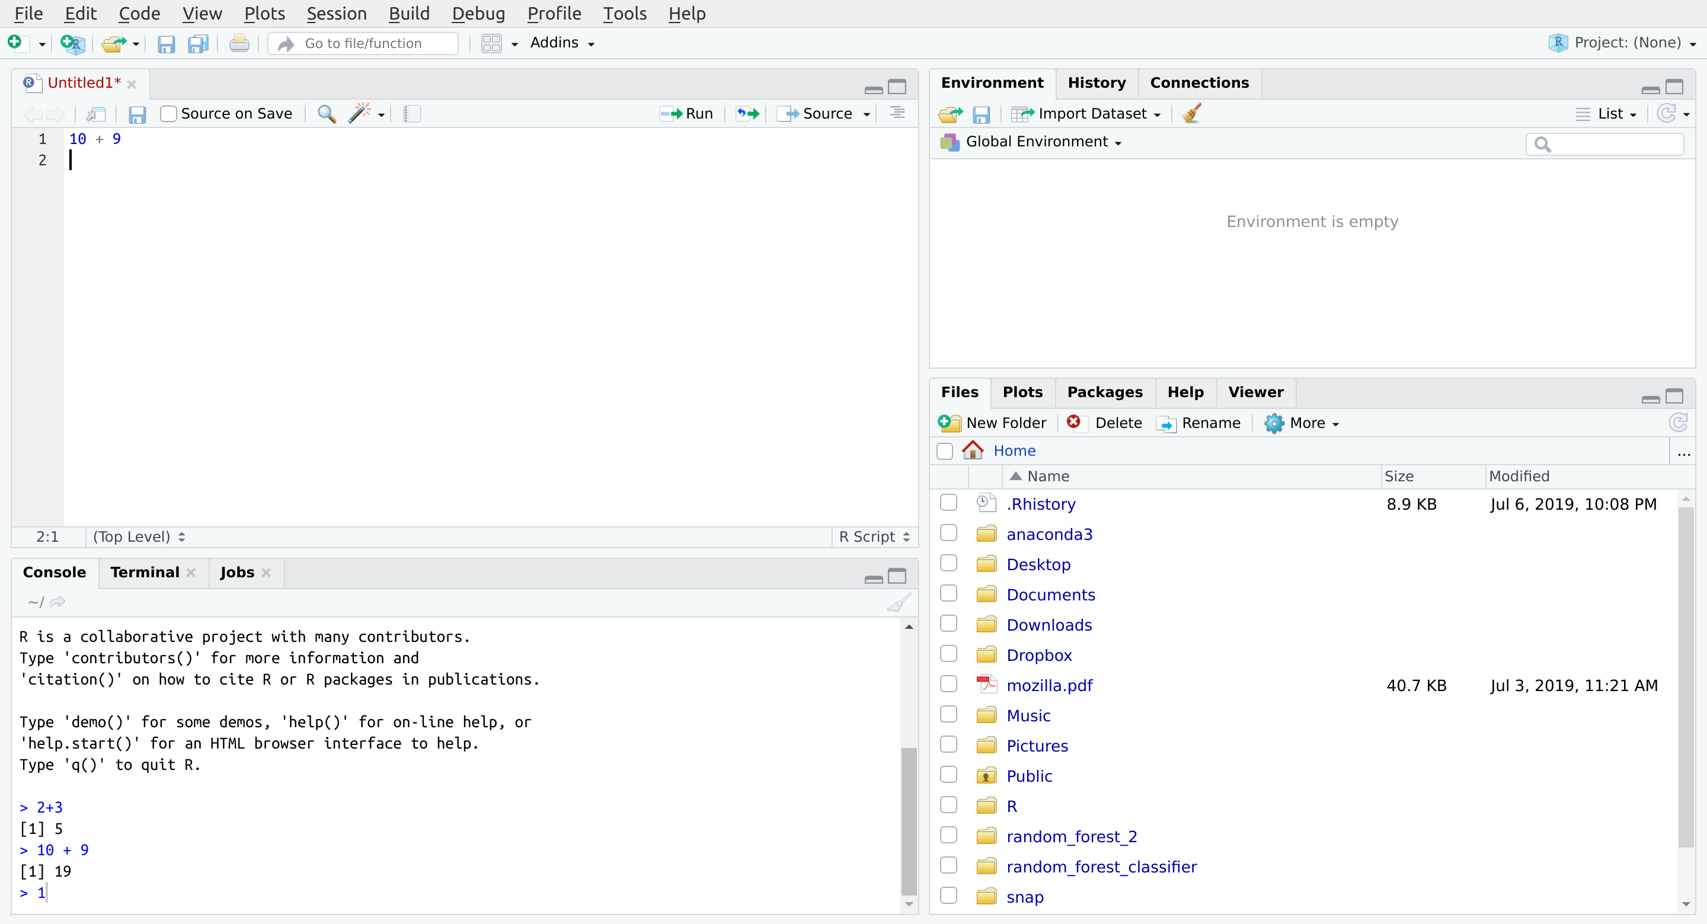This screenshot has width=1707, height=924.
Task: Check the box next to anaconda3 folder
Action: (948, 533)
